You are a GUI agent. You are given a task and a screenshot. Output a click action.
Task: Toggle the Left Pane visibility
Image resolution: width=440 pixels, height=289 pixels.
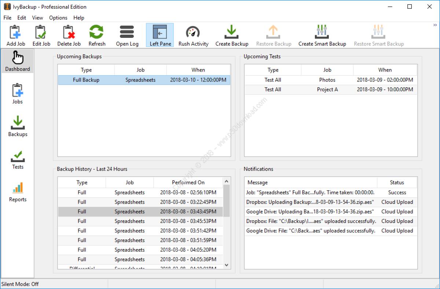(159, 34)
